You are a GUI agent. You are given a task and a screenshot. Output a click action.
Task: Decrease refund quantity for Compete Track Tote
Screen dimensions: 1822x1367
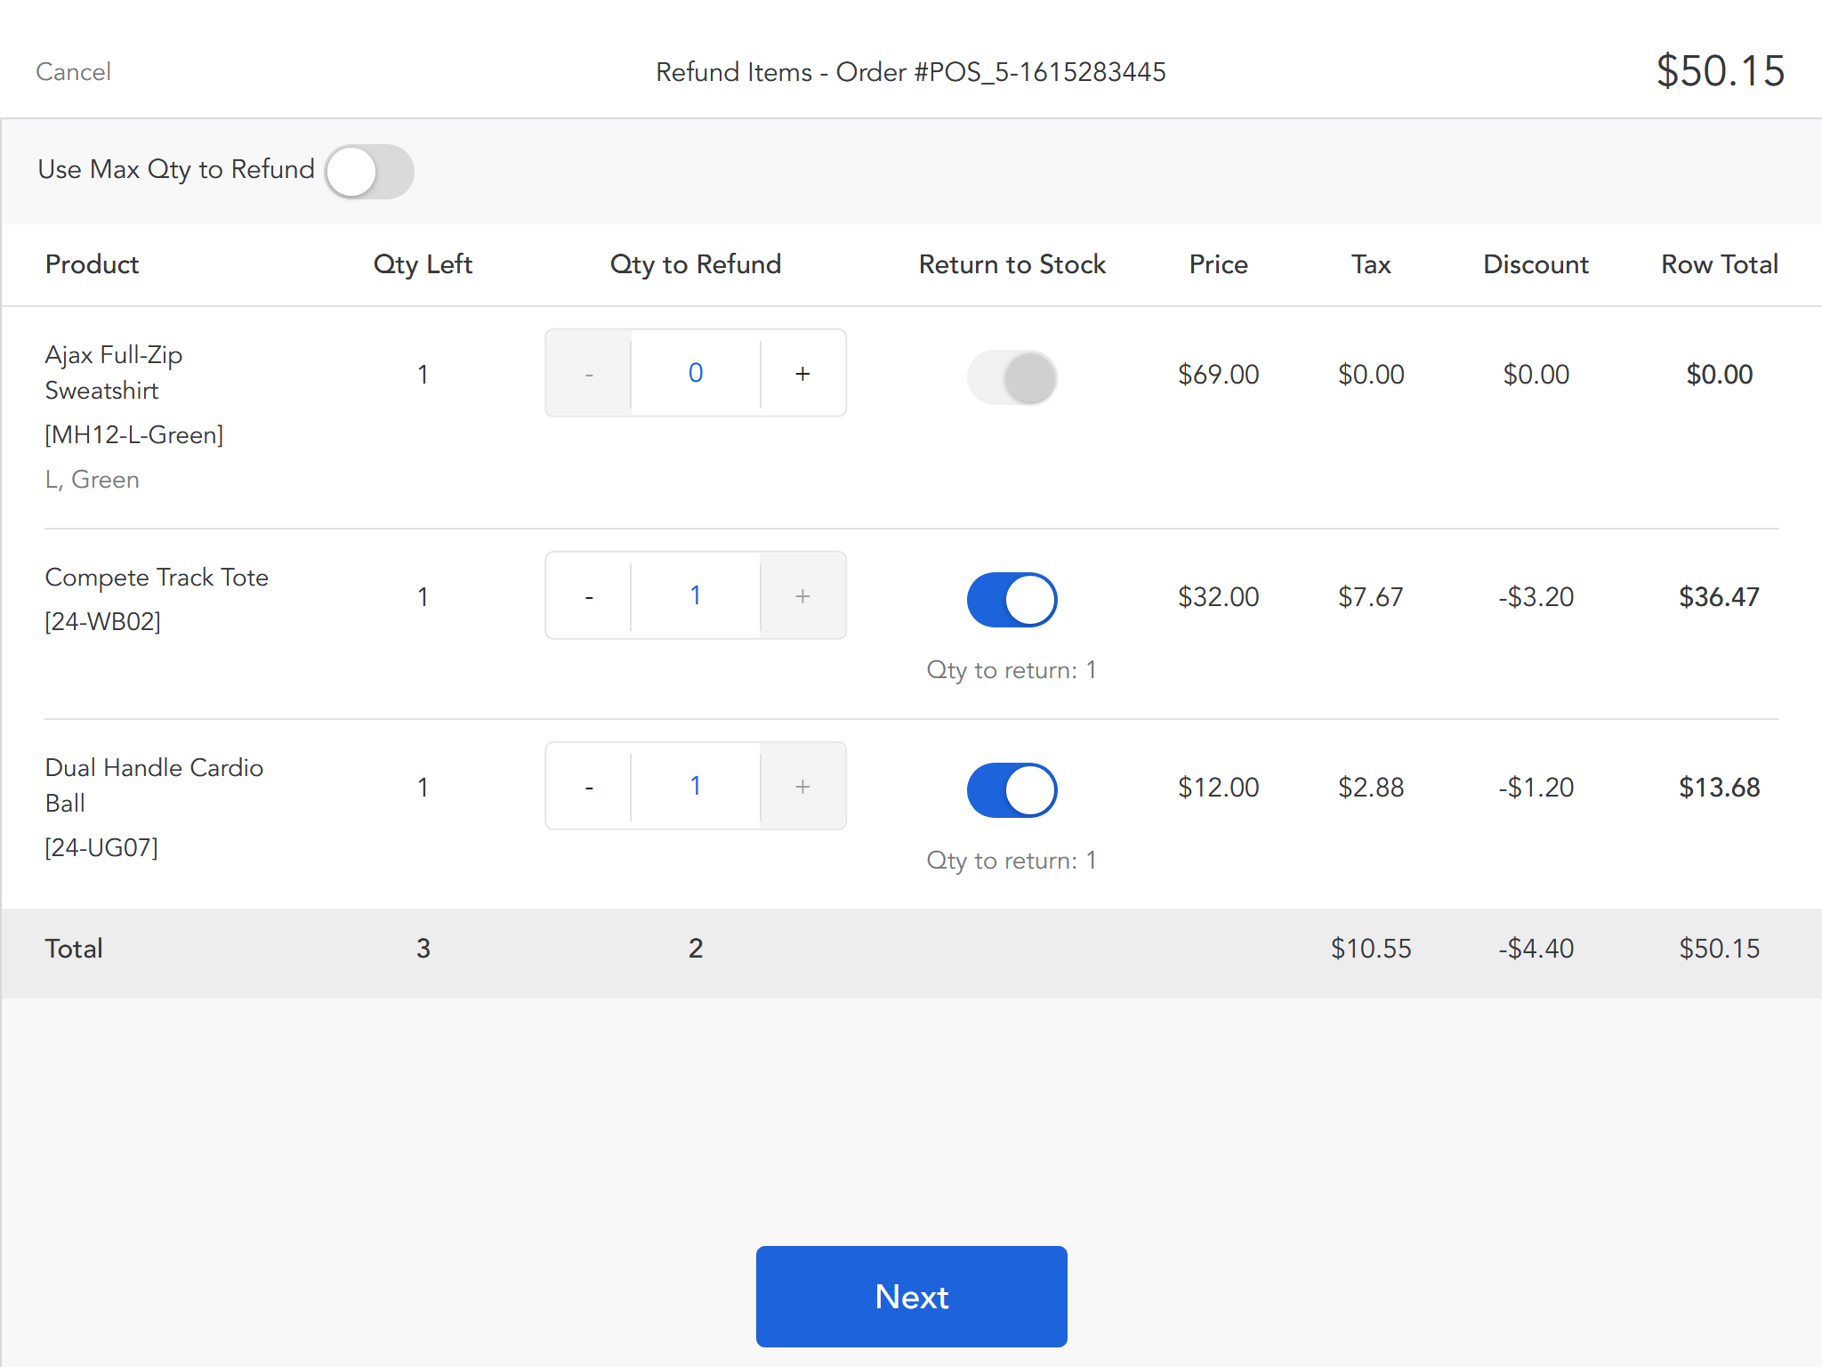589,596
